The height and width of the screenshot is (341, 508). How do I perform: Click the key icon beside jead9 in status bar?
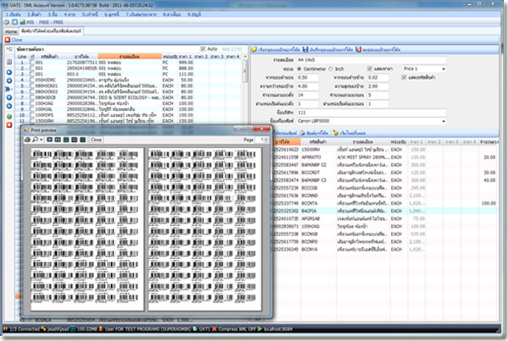[x=44, y=329]
